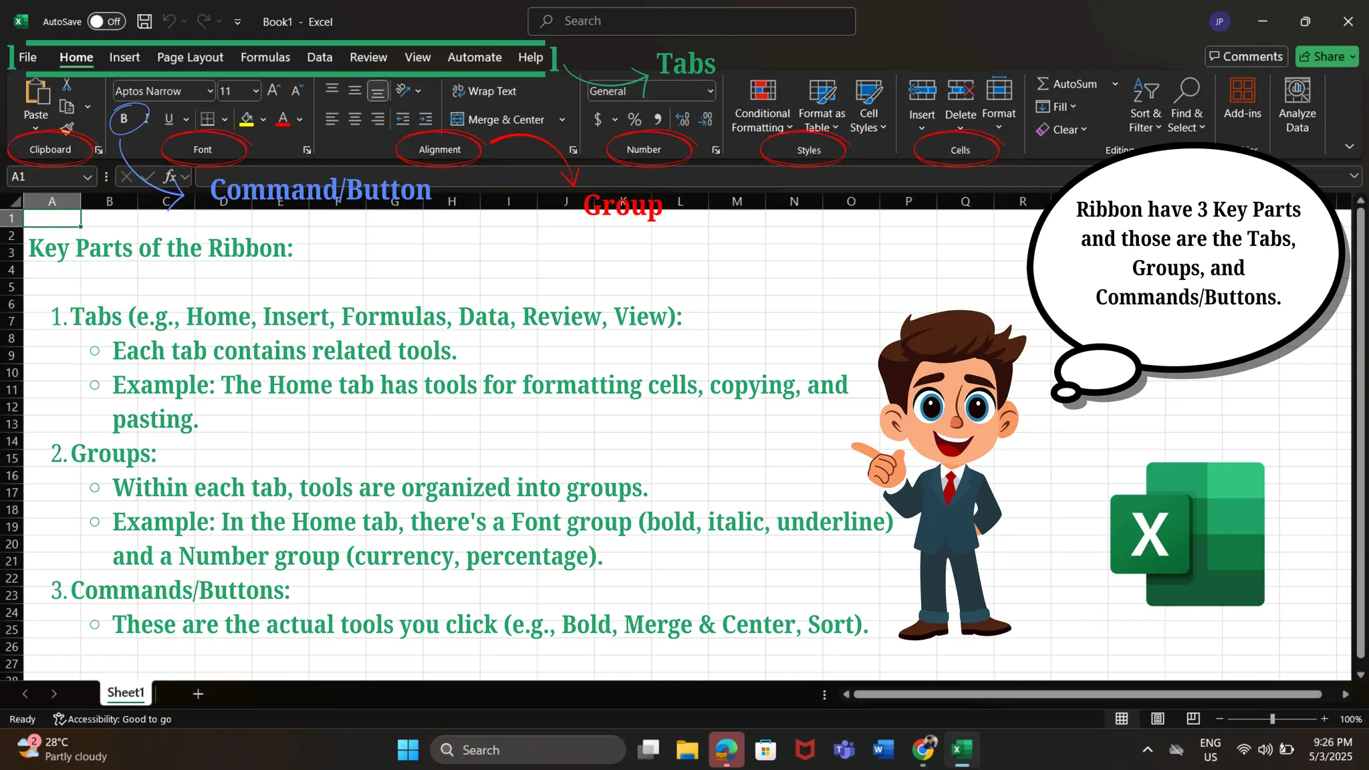Toggle Italic formatting
This screenshot has width=1369, height=770.
(x=146, y=119)
